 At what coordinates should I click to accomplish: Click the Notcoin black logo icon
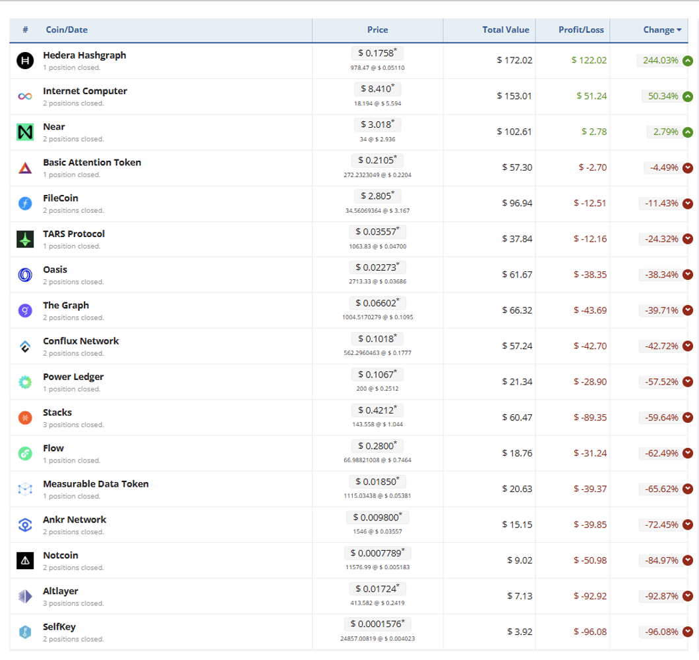click(x=25, y=561)
